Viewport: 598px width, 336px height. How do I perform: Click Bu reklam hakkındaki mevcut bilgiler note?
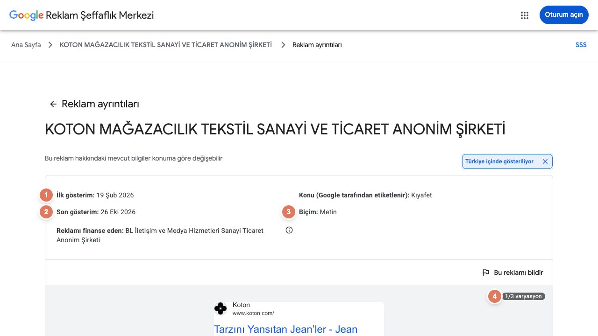click(x=134, y=158)
